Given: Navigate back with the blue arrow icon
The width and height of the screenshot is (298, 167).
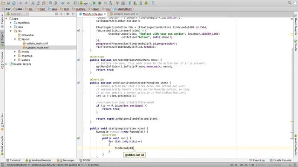Looking at the screenshot, I should [62, 3].
